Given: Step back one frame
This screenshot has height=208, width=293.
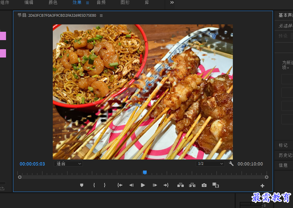Looking at the screenshot, I should (131, 185).
